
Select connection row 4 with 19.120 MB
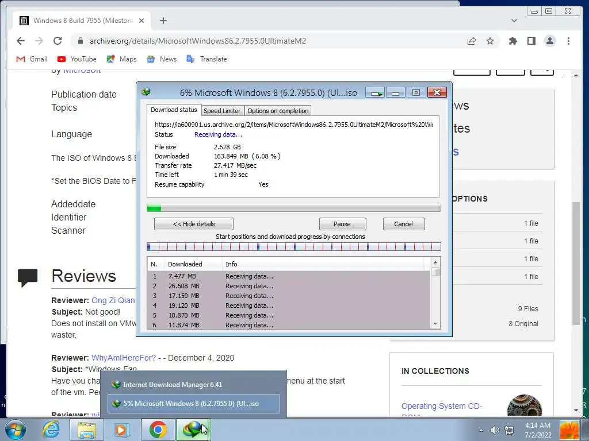click(289, 305)
